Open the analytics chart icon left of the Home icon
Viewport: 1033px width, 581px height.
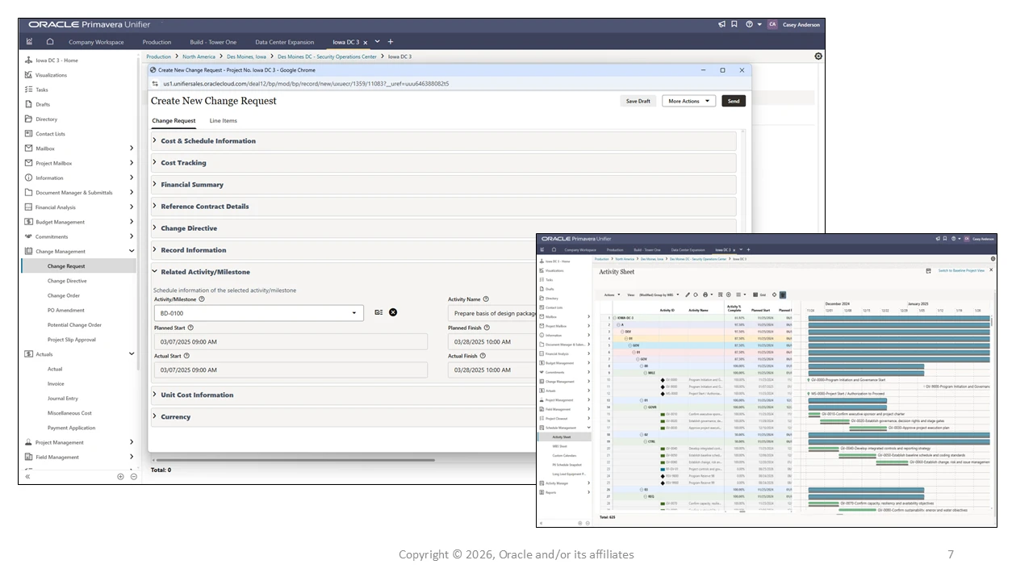pyautogui.click(x=30, y=42)
